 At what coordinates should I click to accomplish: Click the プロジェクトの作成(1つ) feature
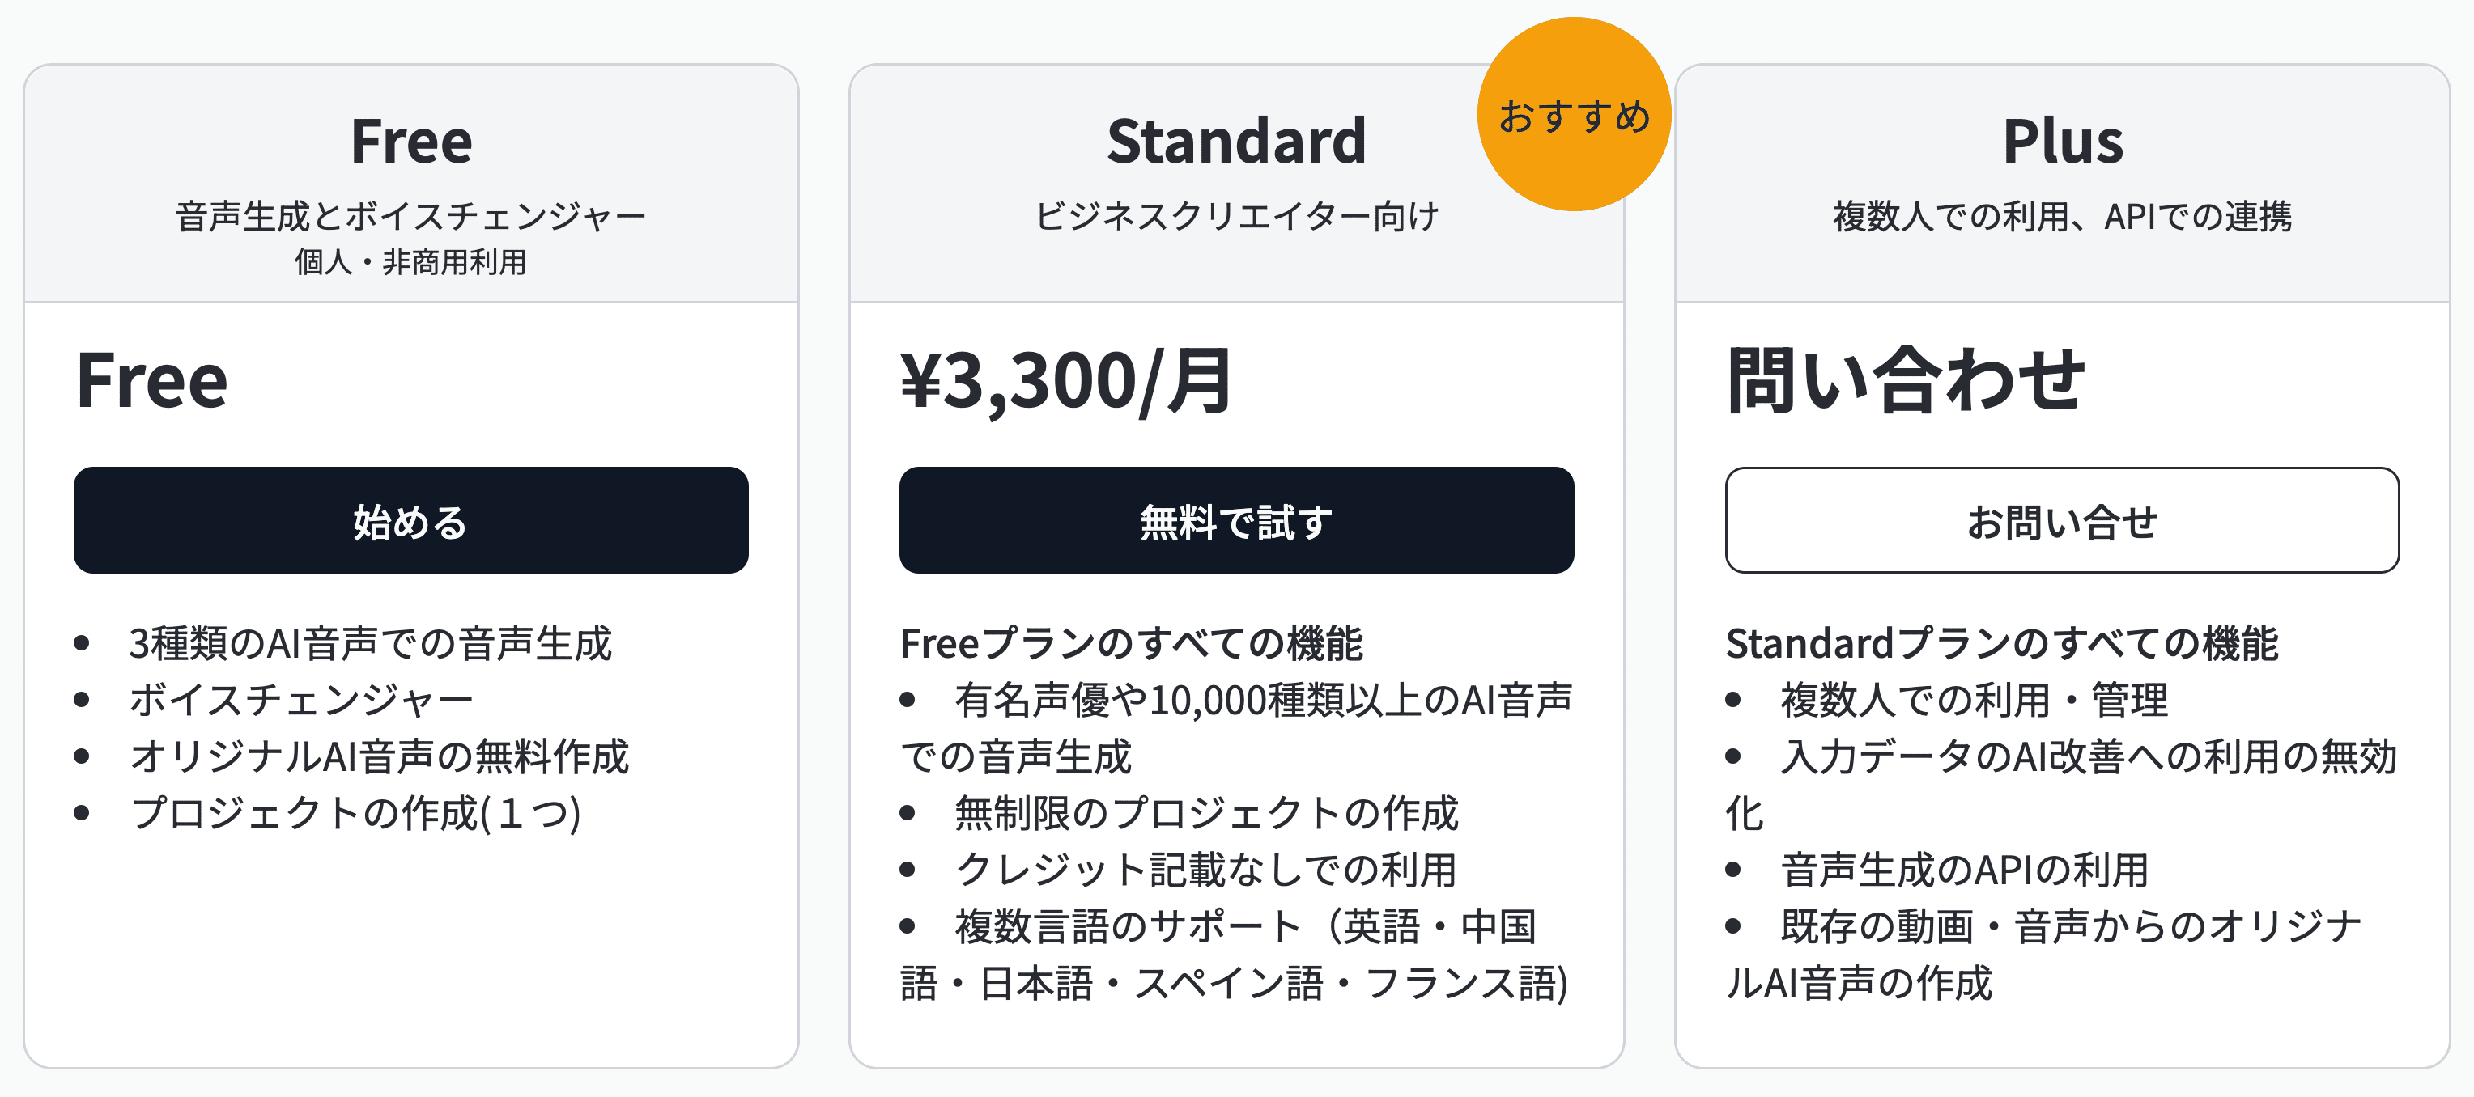point(355,813)
